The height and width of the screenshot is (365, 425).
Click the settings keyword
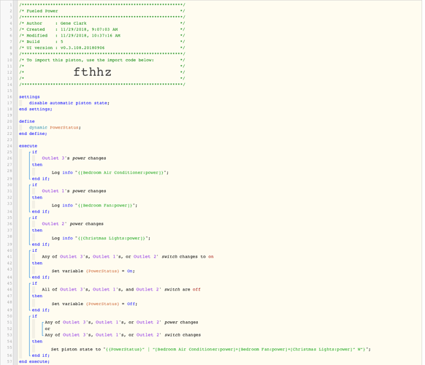point(29,97)
